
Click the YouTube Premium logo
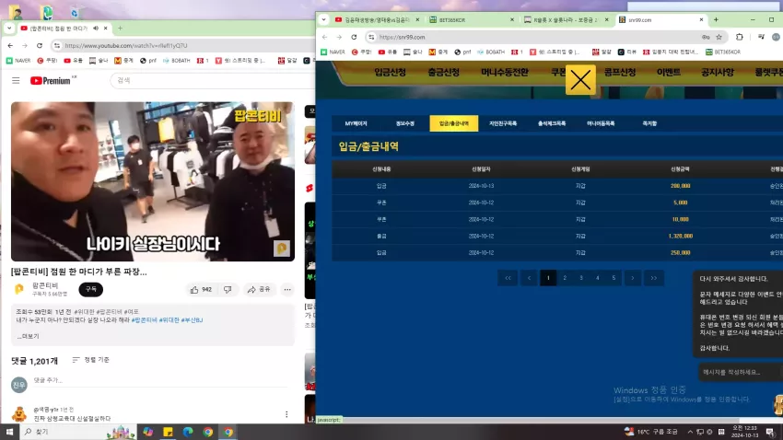pyautogui.click(x=53, y=80)
